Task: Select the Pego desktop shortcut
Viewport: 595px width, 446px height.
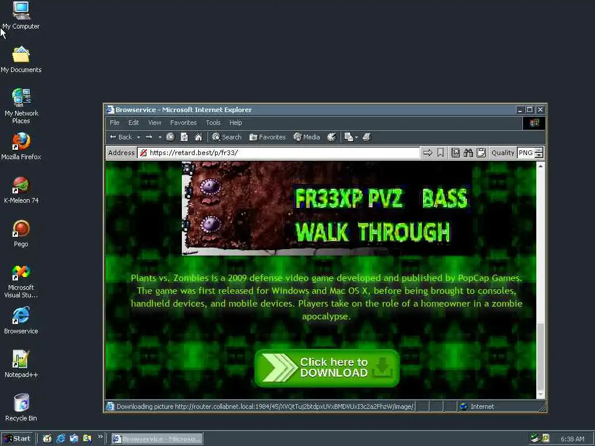Action: tap(21, 233)
